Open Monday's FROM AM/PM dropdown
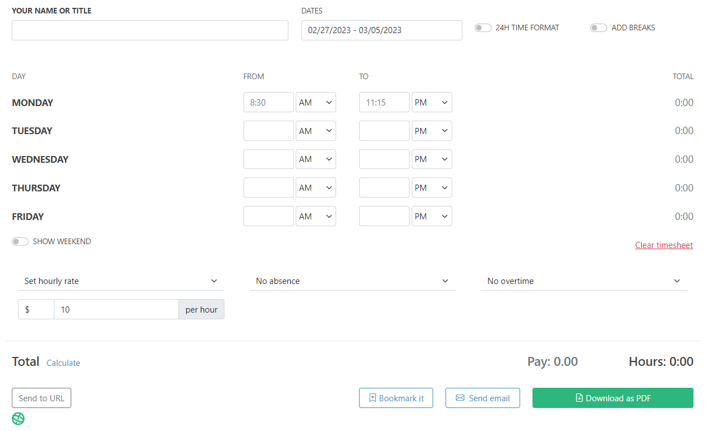The width and height of the screenshot is (721, 431). pos(315,103)
